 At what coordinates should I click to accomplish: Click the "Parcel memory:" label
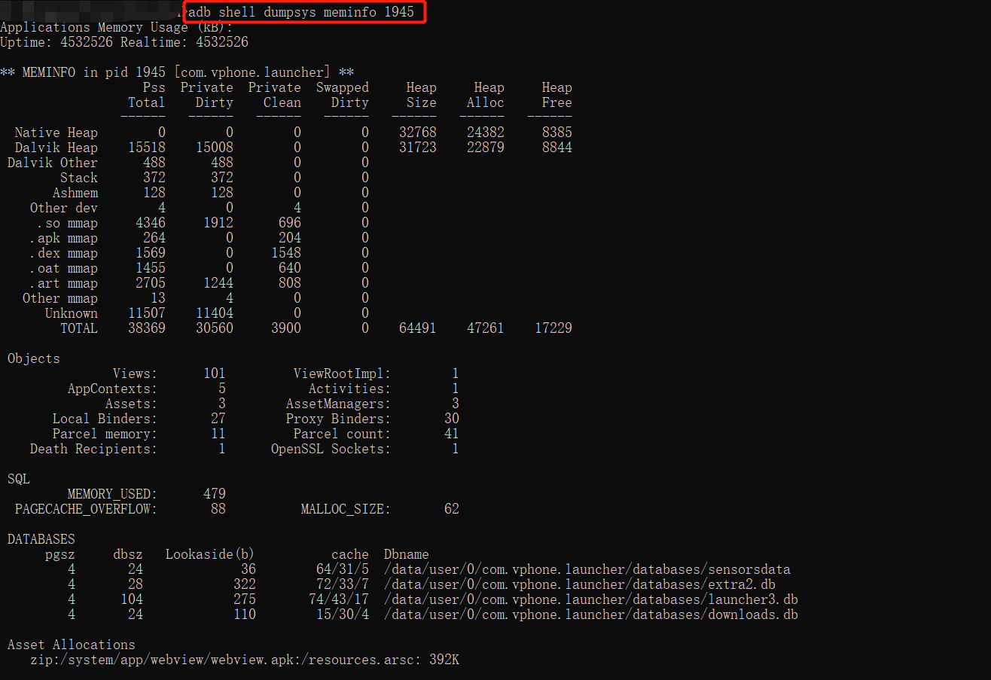105,434
